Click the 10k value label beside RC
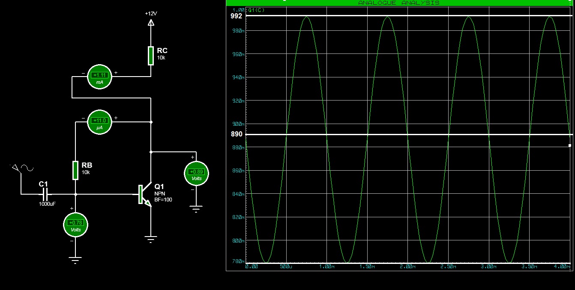This screenshot has height=290, width=575. pos(161,57)
